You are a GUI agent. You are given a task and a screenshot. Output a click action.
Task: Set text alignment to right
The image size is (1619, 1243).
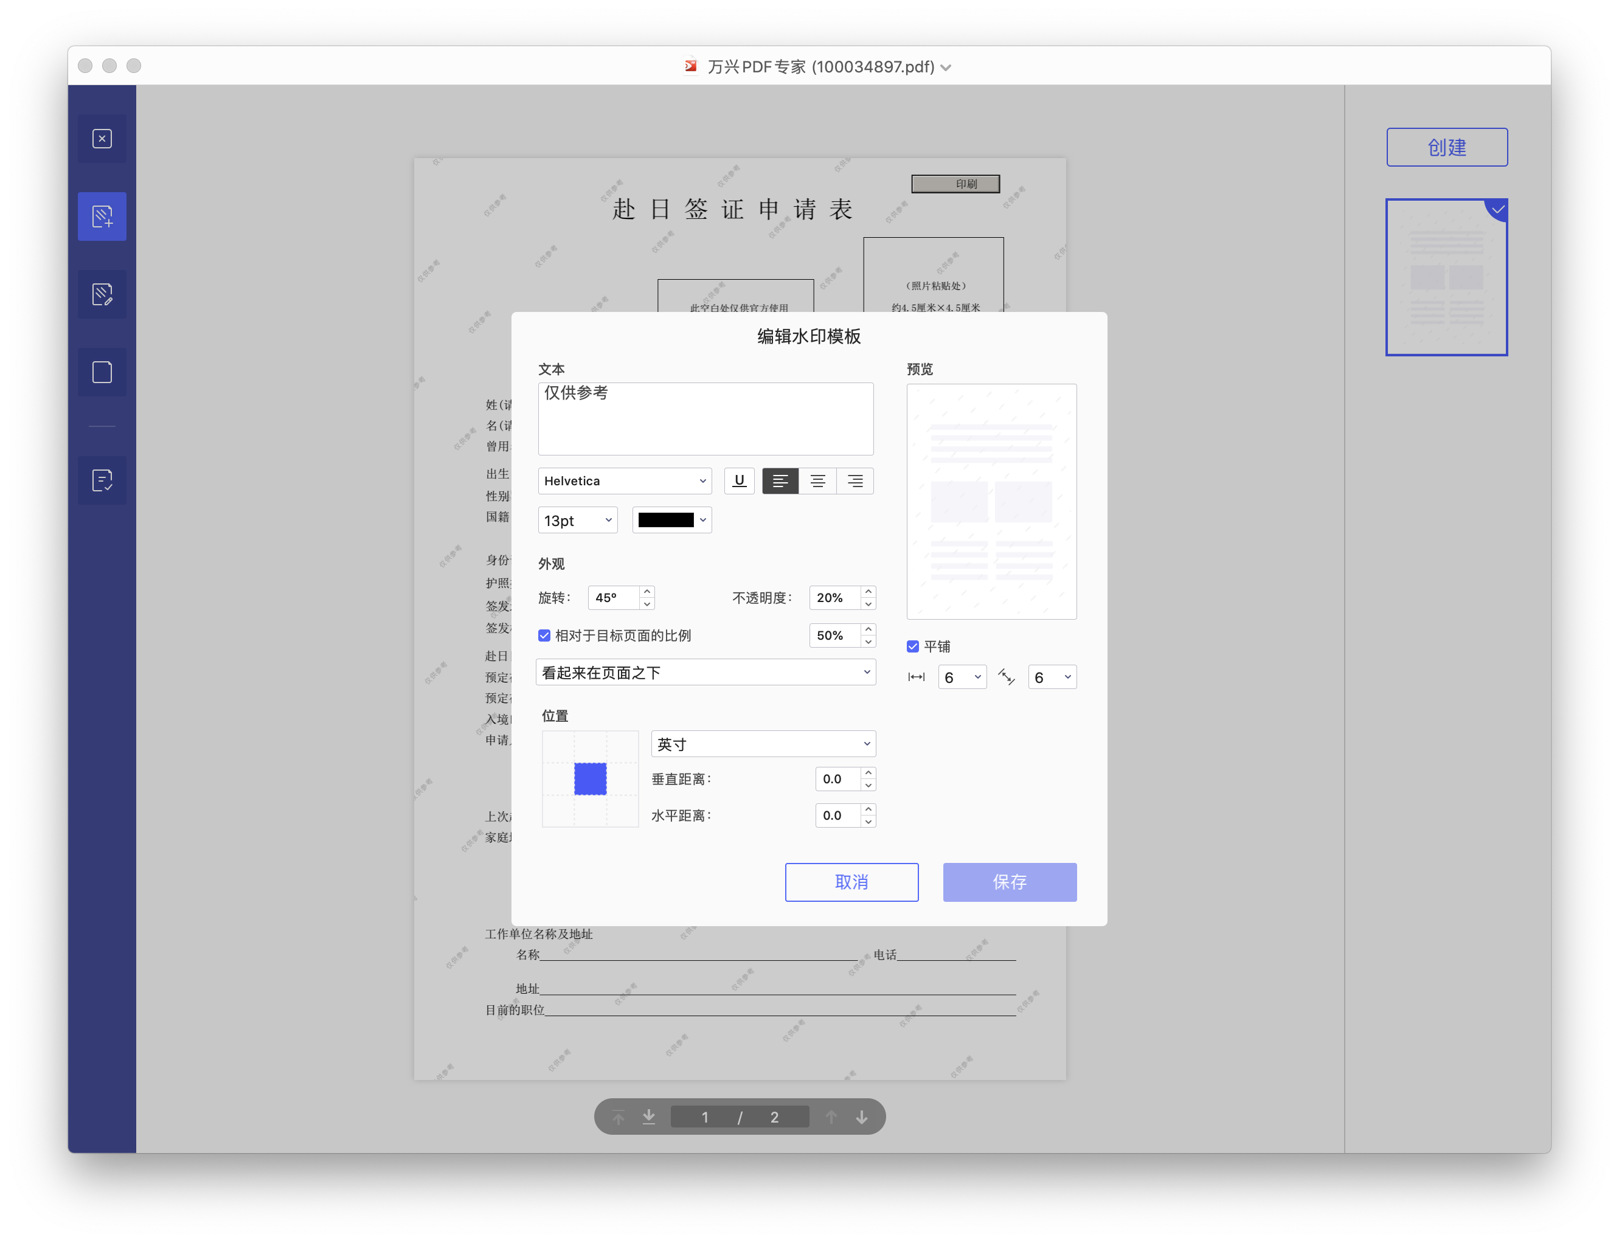pos(855,481)
